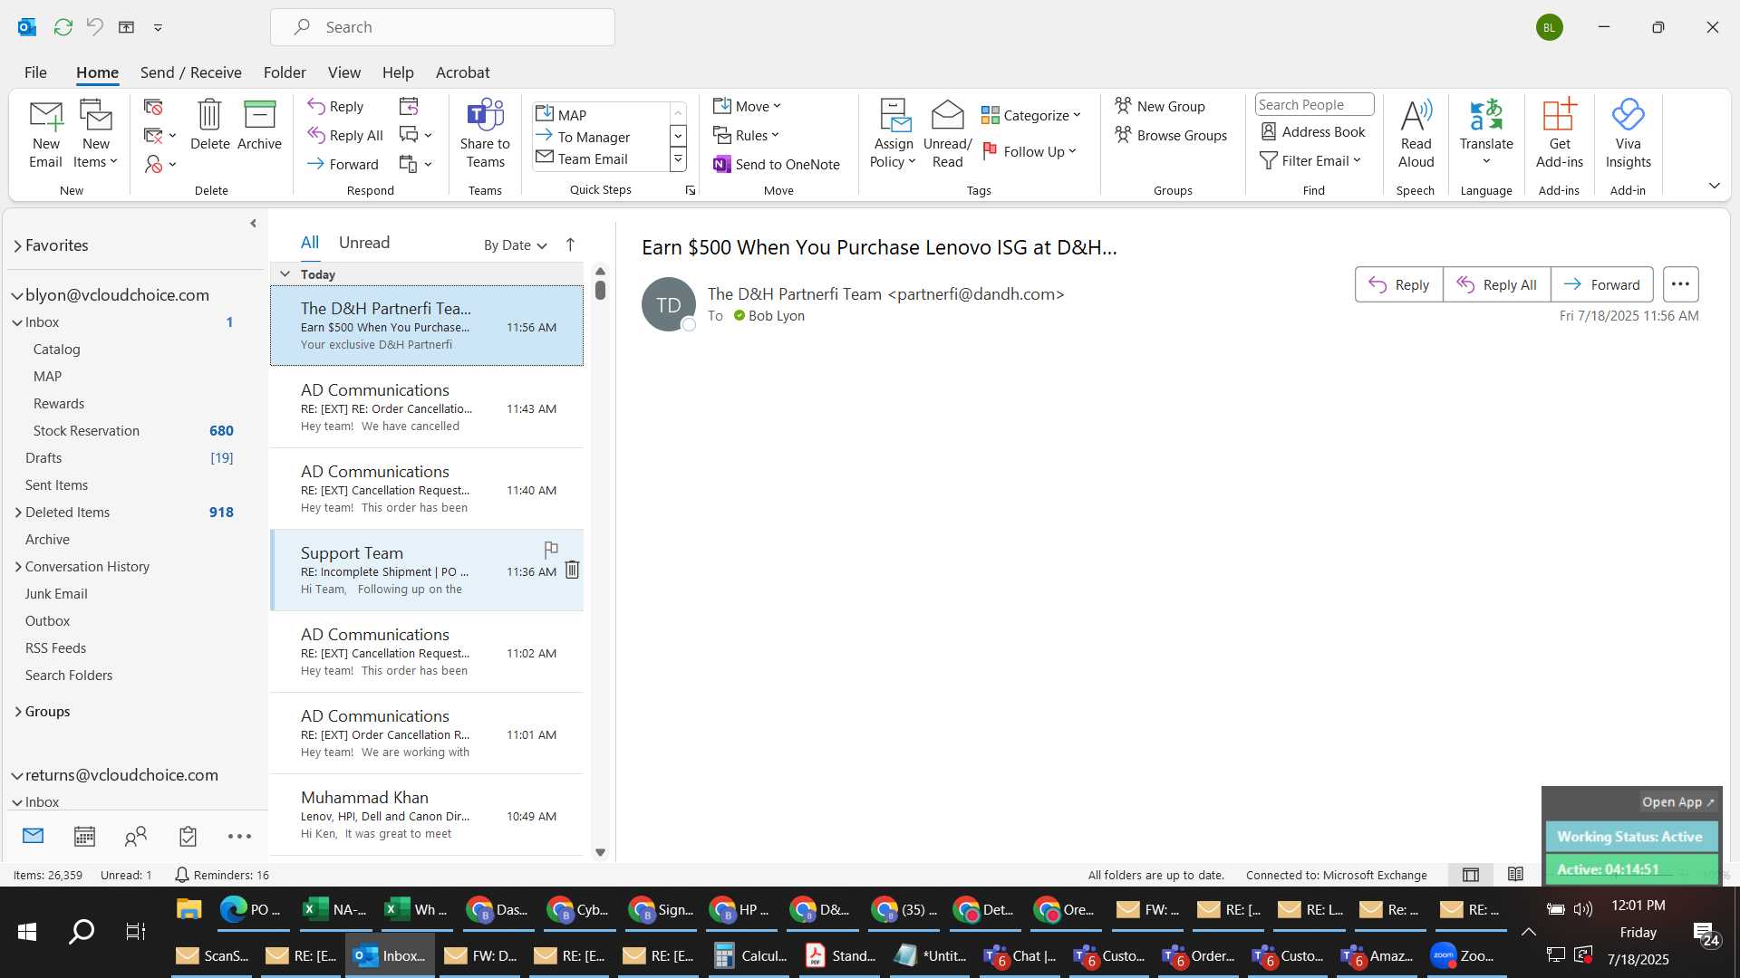Viewport: 1740px width, 978px height.
Task: Apply the To Manager quick step
Action: [x=600, y=137]
